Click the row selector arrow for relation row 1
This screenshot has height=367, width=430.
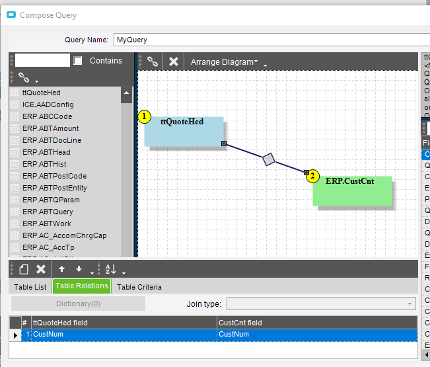(15, 335)
